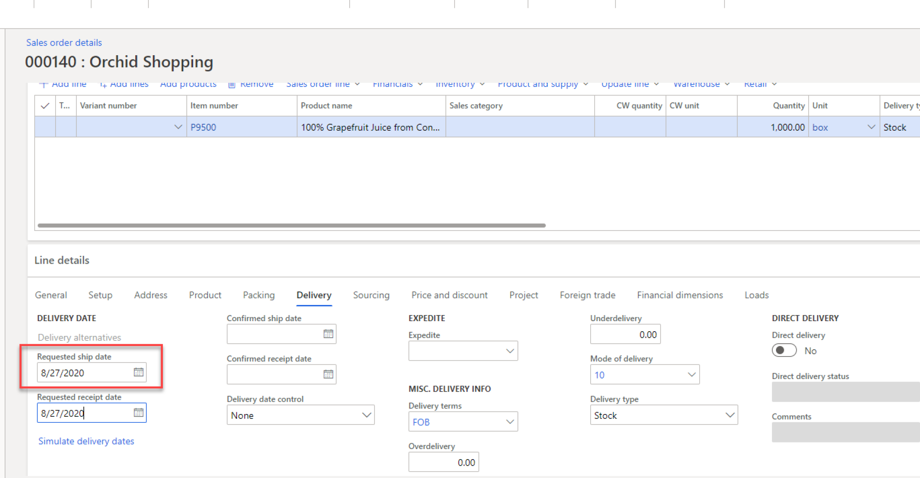920x478 pixels.
Task: Click the Overdelivery value field
Action: coord(443,462)
